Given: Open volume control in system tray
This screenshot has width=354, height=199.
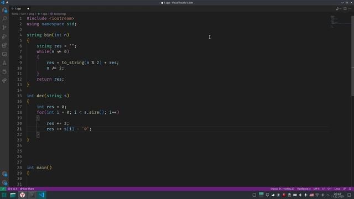Looking at the screenshot, I should tap(300, 195).
